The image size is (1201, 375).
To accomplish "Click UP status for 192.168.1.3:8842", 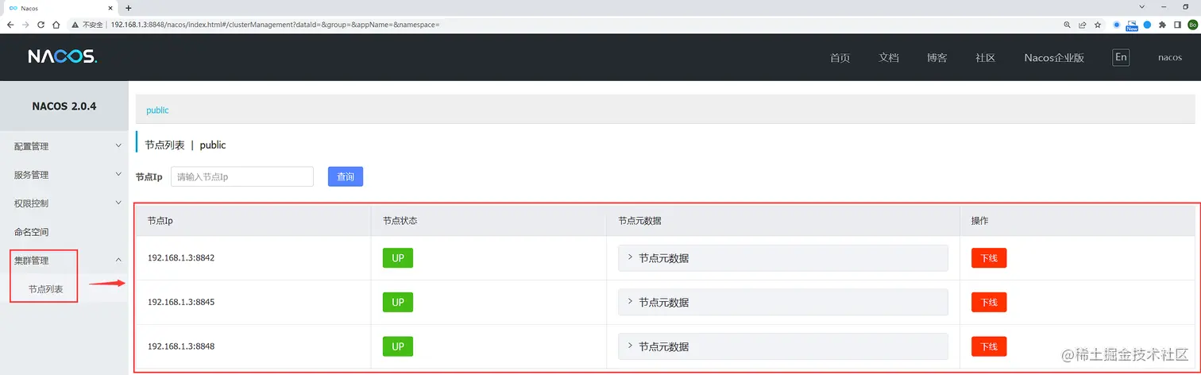I will click(398, 258).
